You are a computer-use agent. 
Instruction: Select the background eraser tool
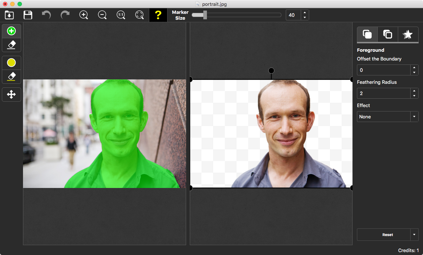click(x=11, y=76)
